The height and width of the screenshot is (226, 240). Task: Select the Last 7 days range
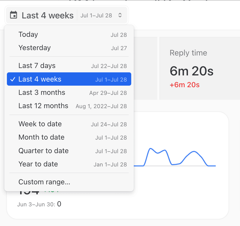(69, 66)
